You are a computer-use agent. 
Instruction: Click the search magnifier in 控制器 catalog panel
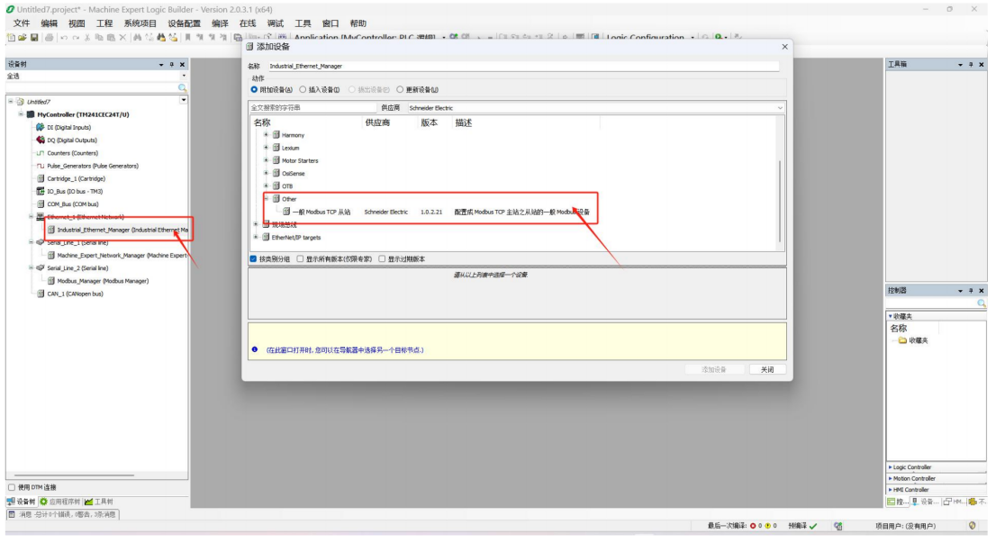(982, 303)
